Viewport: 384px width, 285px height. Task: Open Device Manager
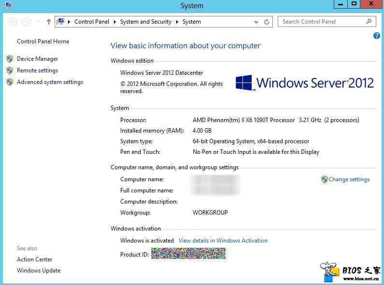(38, 59)
